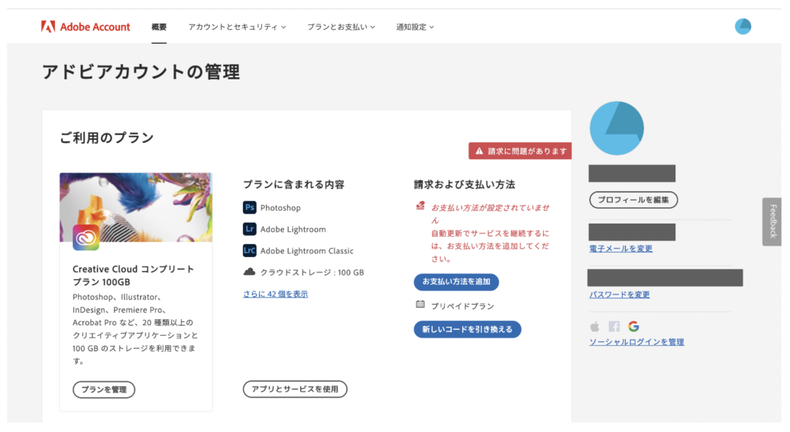Select the 概要 tab
Screen dimensions: 790x432
tap(159, 27)
